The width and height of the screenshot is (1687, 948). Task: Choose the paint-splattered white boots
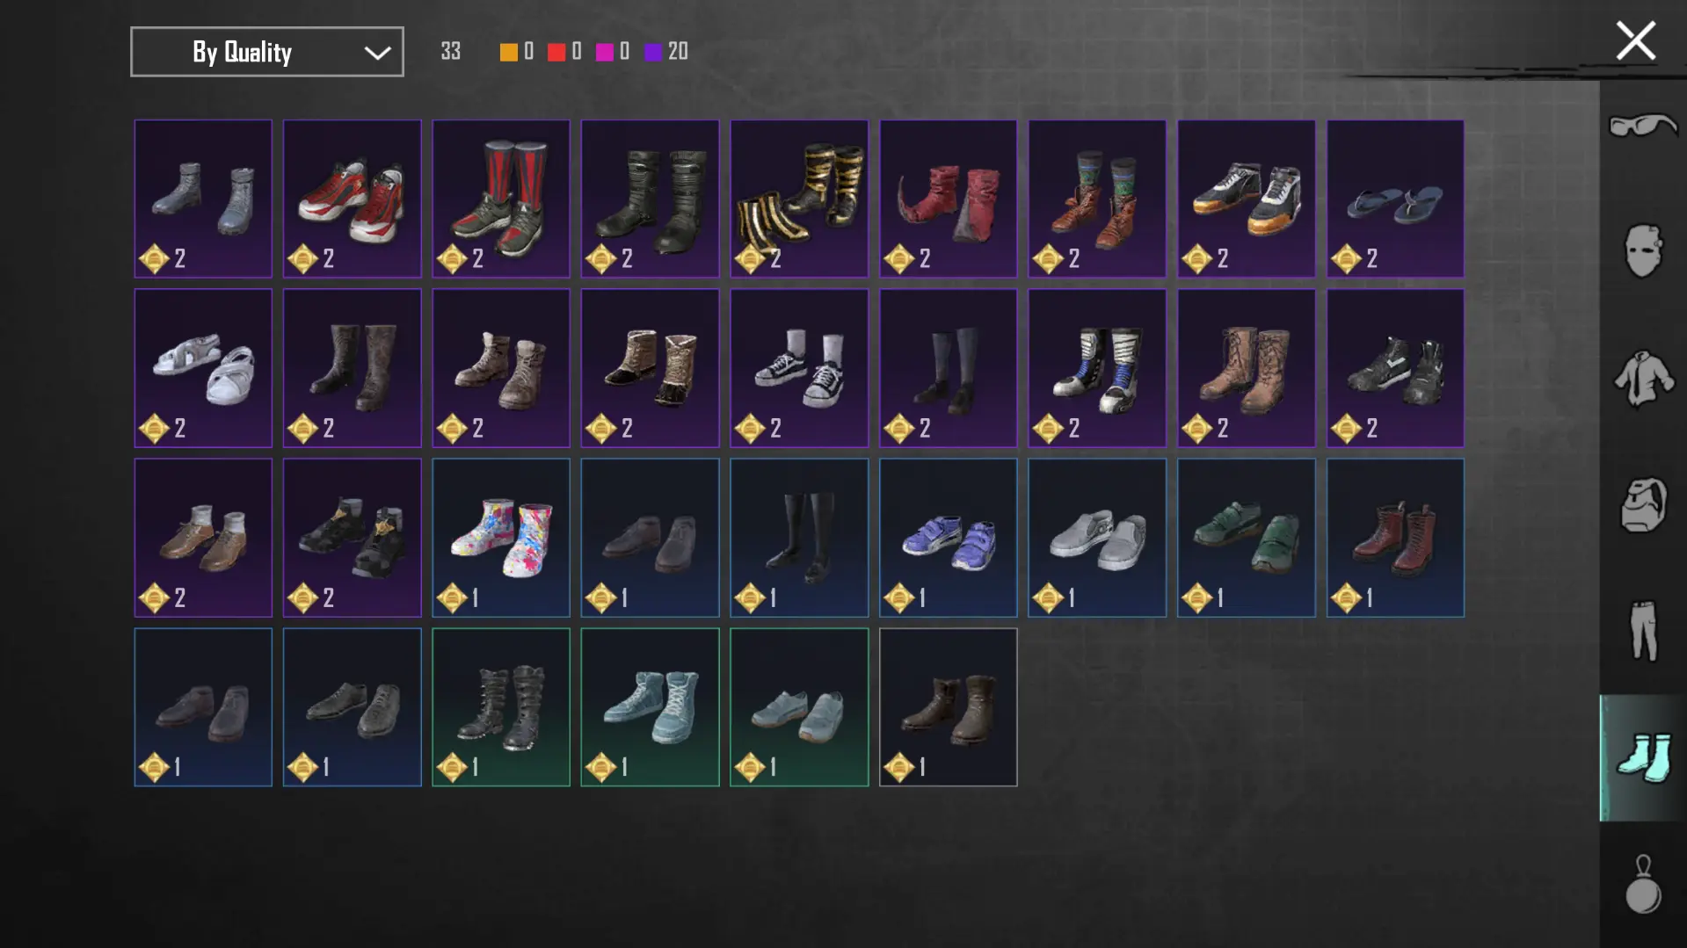point(501,538)
